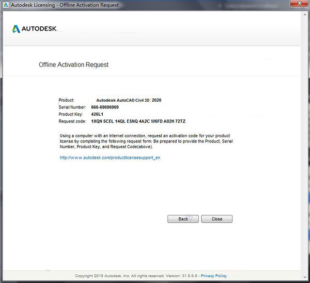Click the product name Autodesk AutoCAD Civil 3D 2020
Screen dimensions: 310x283
click(129, 100)
